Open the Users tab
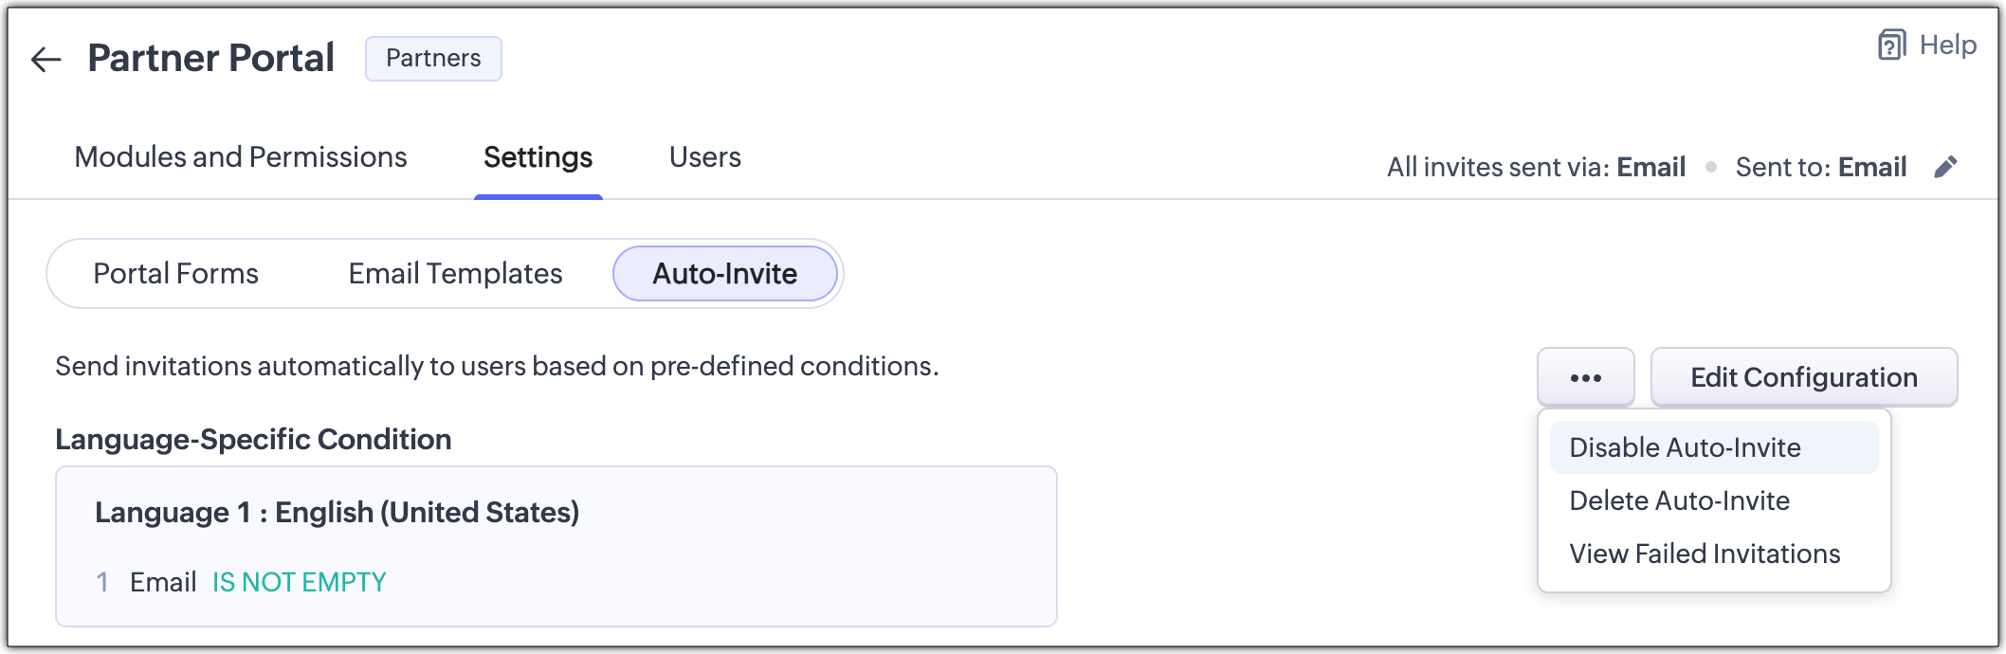Image resolution: width=2006 pixels, height=654 pixels. pos(704,157)
